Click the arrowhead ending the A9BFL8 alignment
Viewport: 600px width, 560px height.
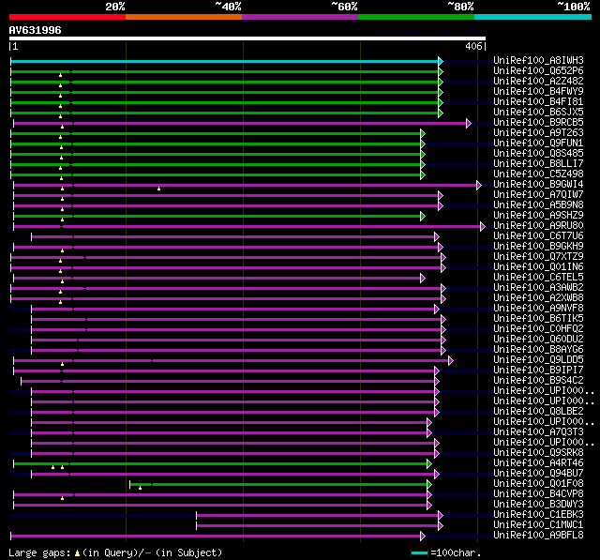[x=423, y=537]
